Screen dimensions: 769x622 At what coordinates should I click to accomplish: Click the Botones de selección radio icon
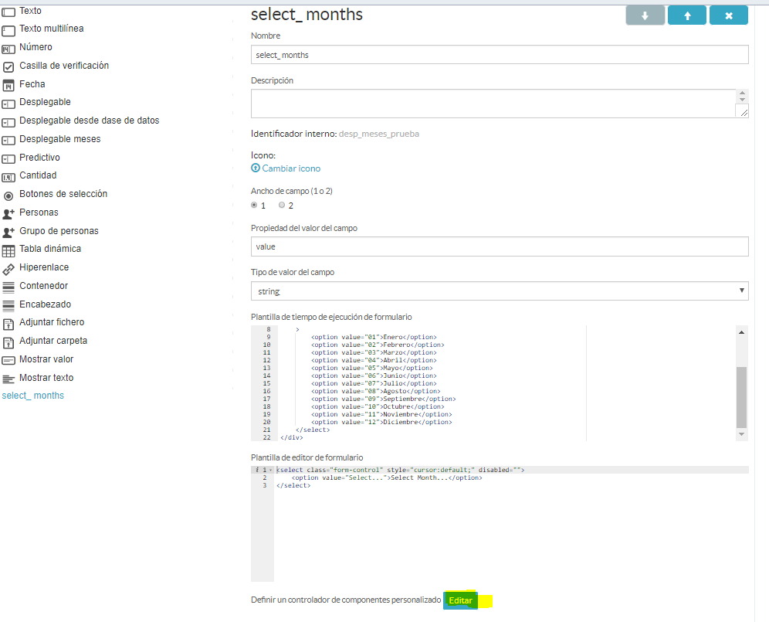coord(8,196)
